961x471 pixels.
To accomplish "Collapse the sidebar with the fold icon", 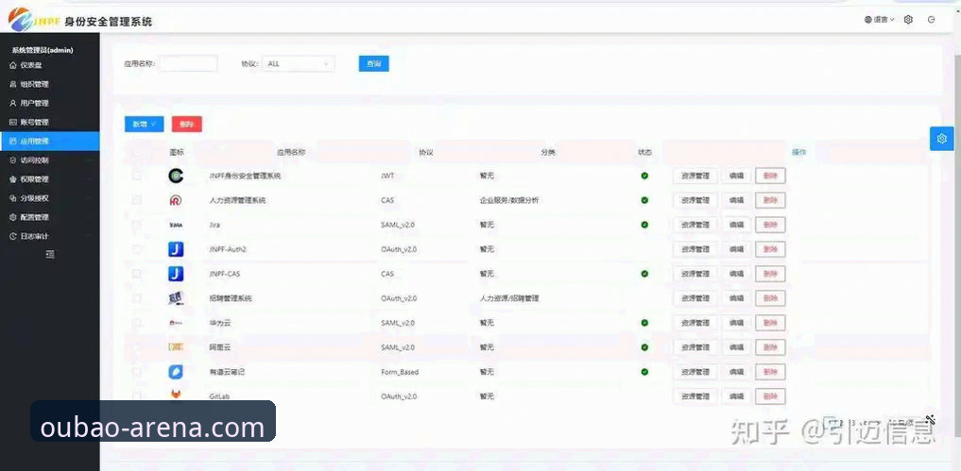I will pyautogui.click(x=50, y=254).
